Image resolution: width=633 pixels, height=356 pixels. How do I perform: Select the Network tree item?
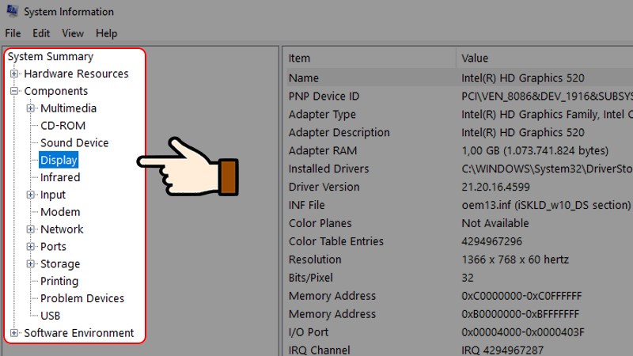point(62,229)
